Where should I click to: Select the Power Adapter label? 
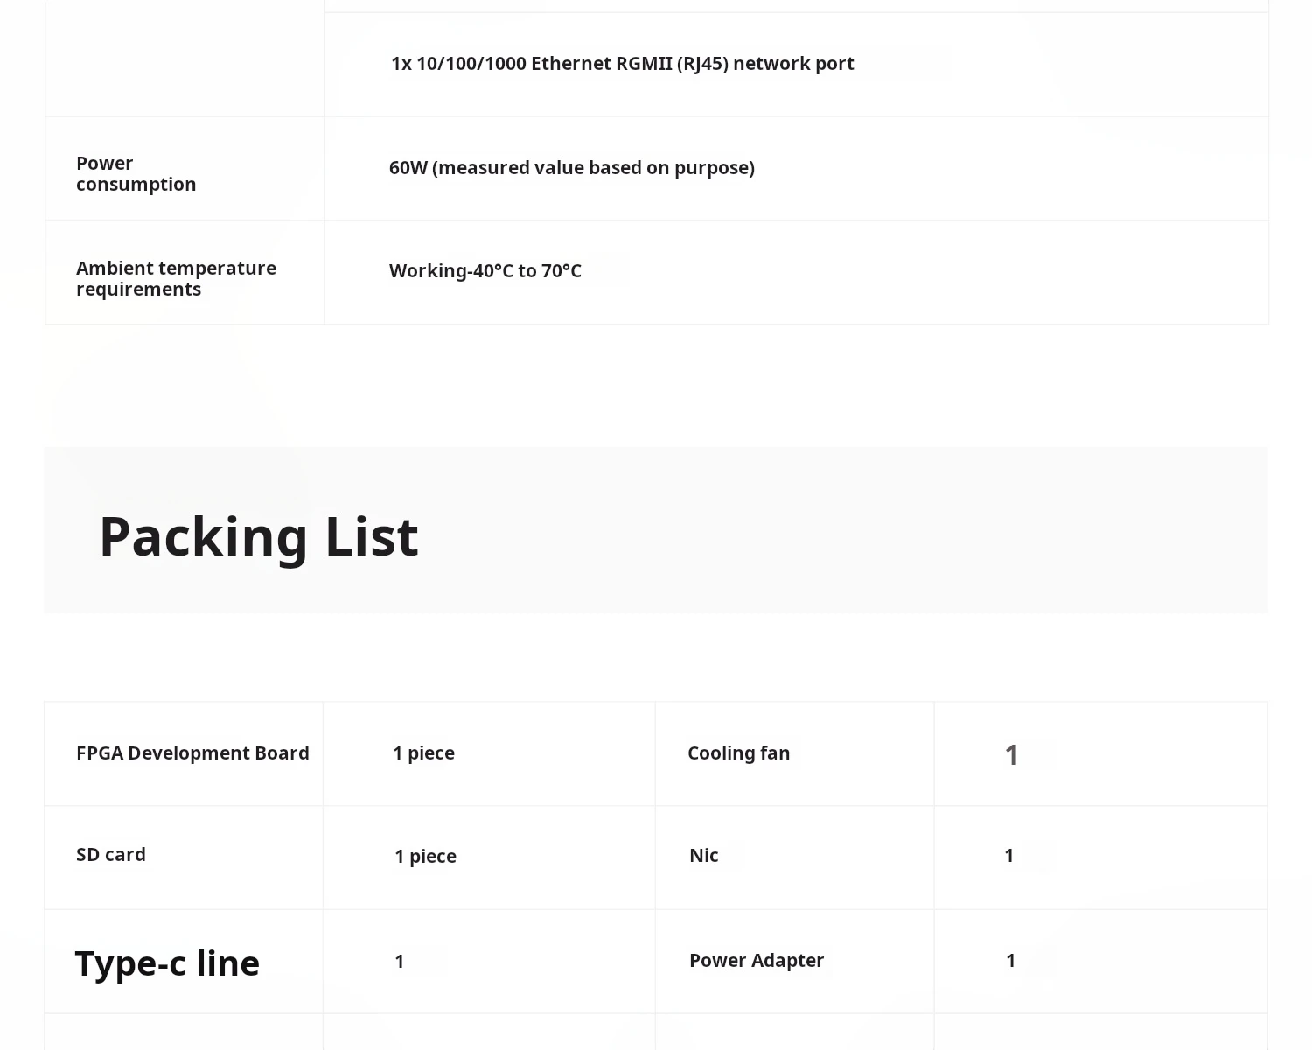click(756, 961)
